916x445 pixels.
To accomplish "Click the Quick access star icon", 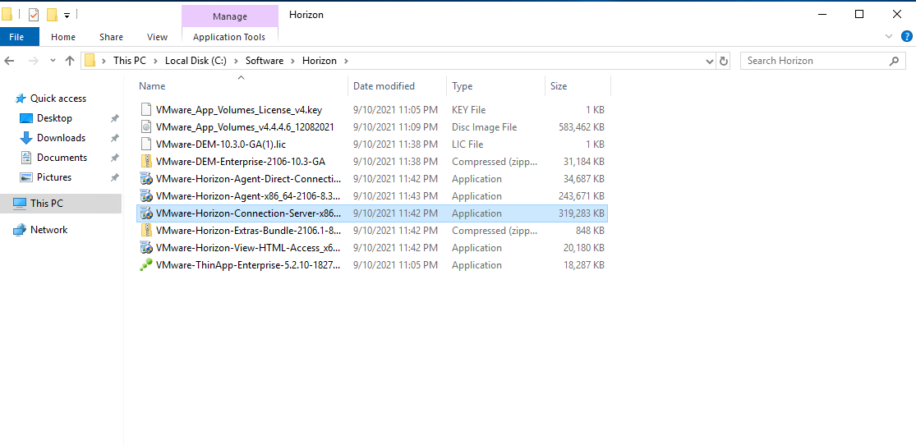I will [21, 98].
